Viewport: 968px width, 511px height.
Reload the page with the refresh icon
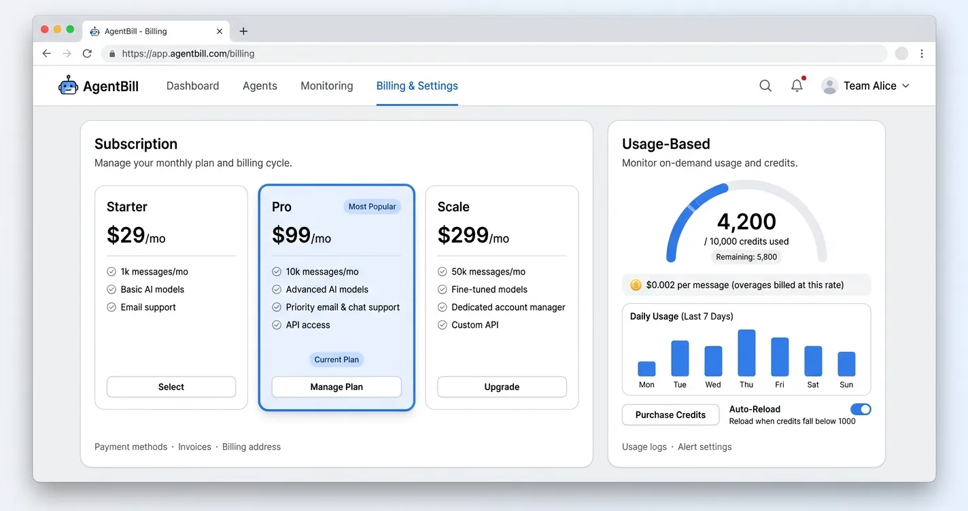pyautogui.click(x=87, y=53)
